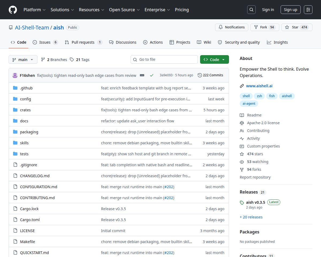Image resolution: width=321 pixels, height=257 pixels.
Task: Open F16shen's avatar
Action: click(15, 75)
